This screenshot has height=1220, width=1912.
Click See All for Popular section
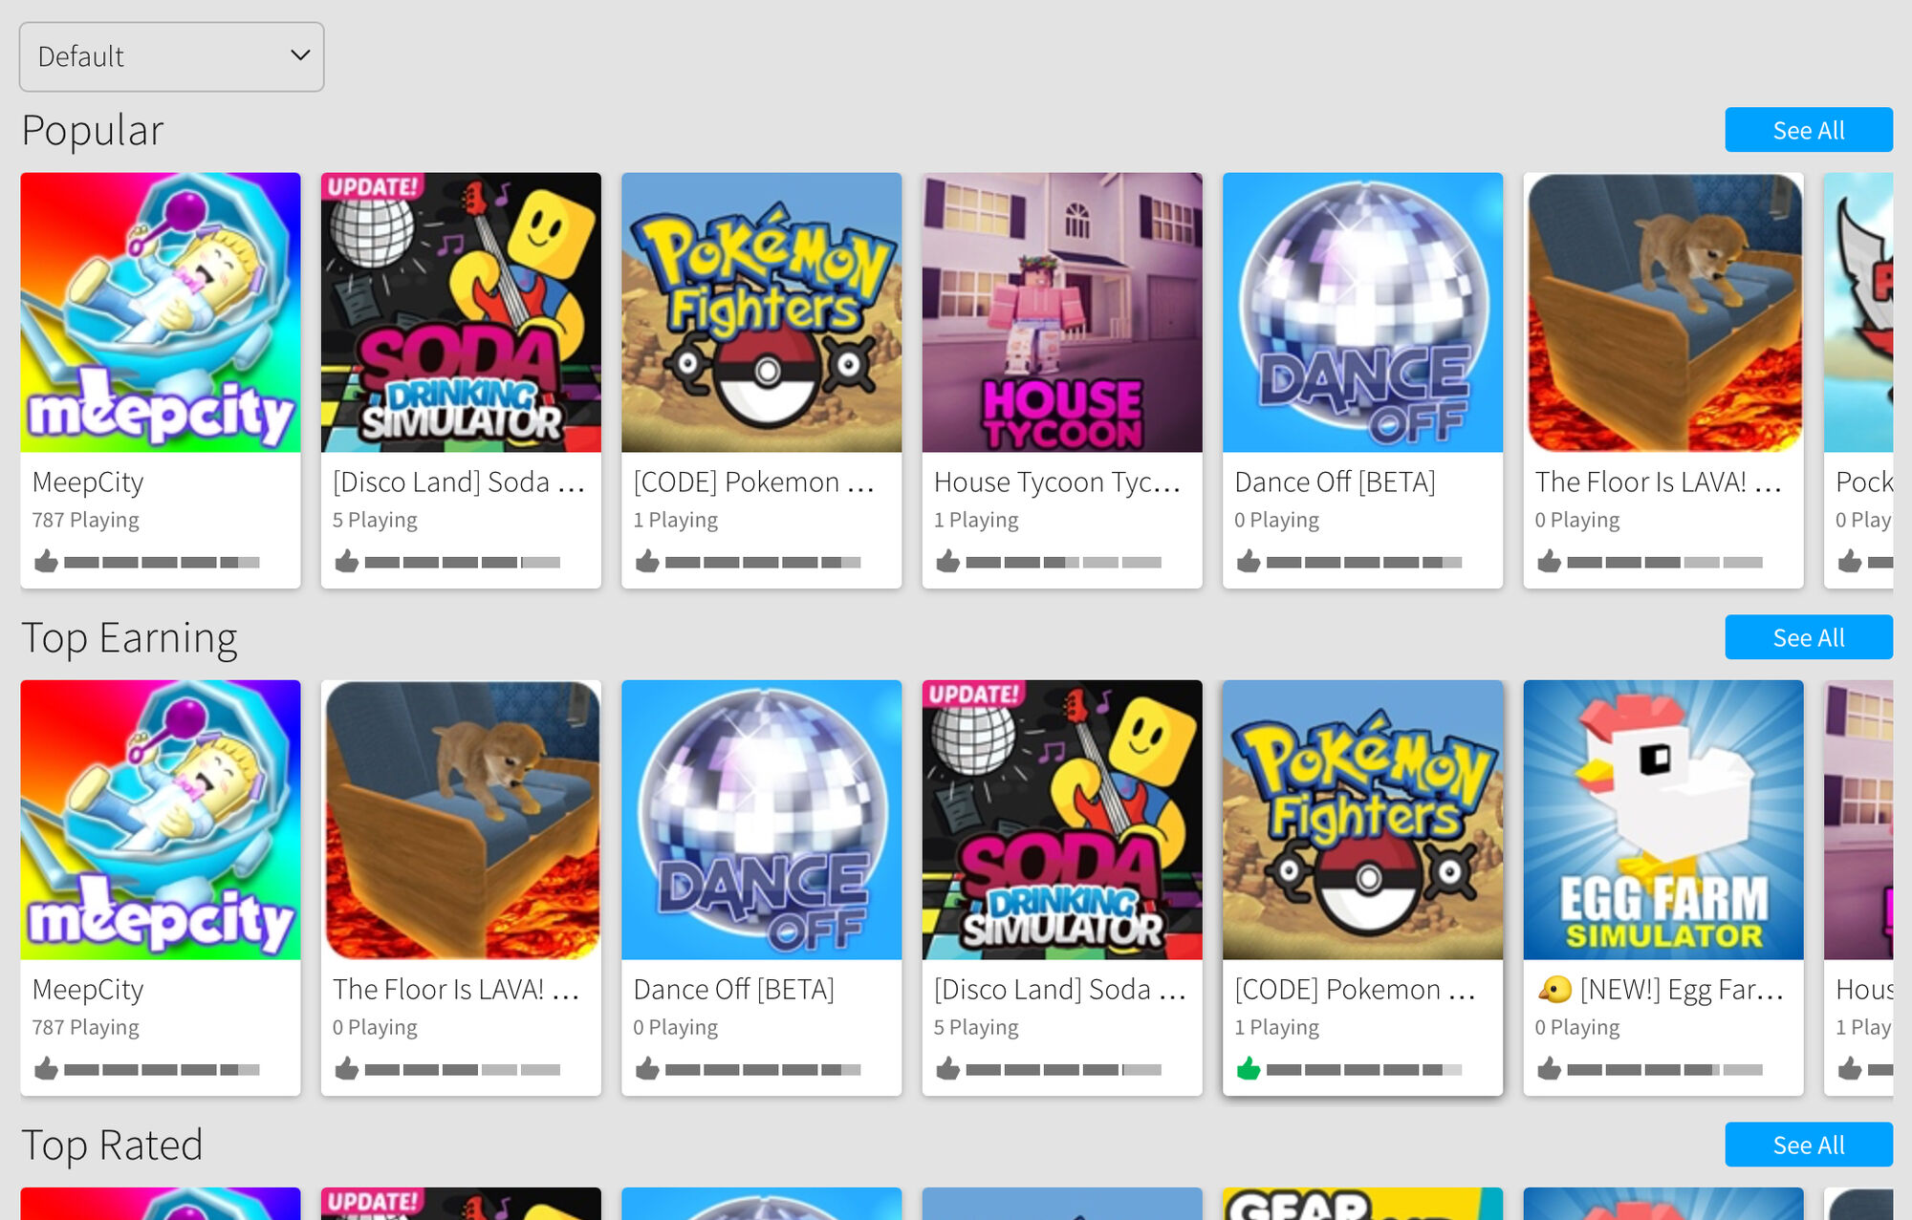pyautogui.click(x=1808, y=130)
